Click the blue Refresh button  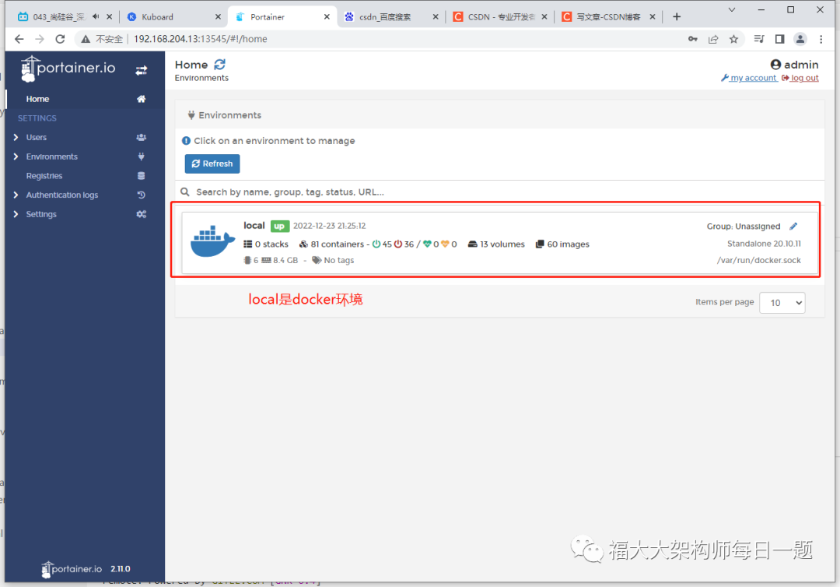coord(212,163)
